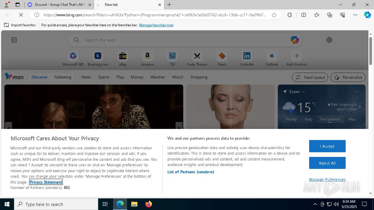This screenshot has width=374, height=210.
Task: Open the Forty Thieves shortcut
Action: click(197, 59)
